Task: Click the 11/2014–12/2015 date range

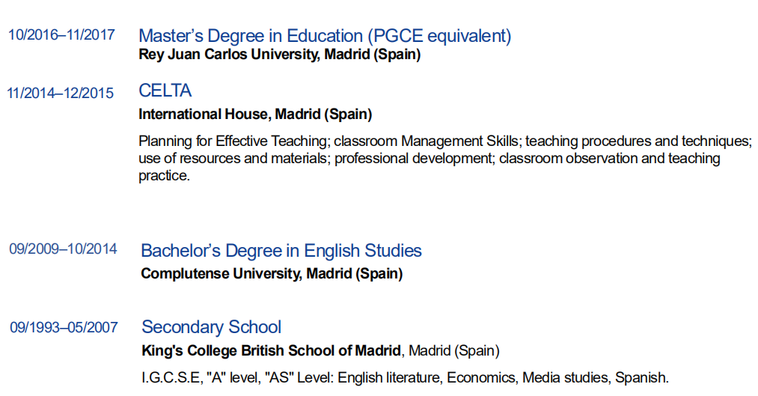Action: click(61, 94)
